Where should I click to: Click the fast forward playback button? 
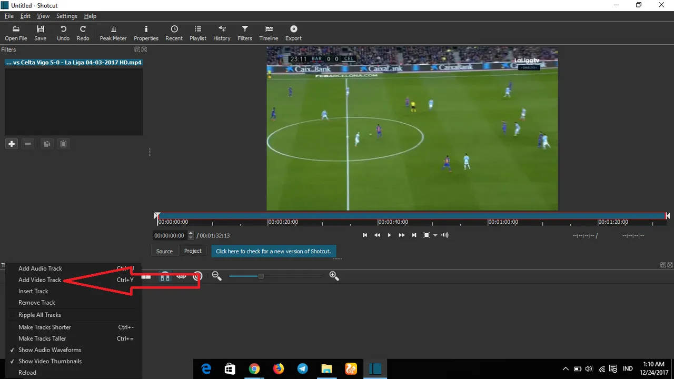(402, 235)
